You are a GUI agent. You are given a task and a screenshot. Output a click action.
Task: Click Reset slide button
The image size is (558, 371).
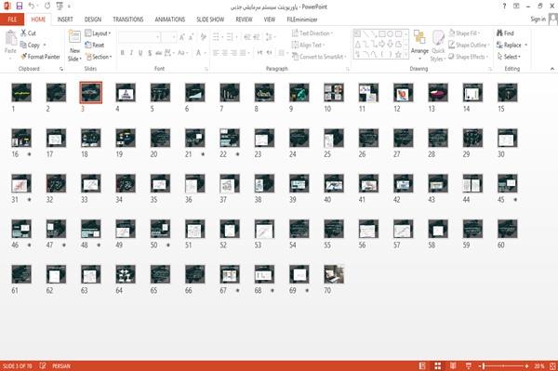pos(95,45)
